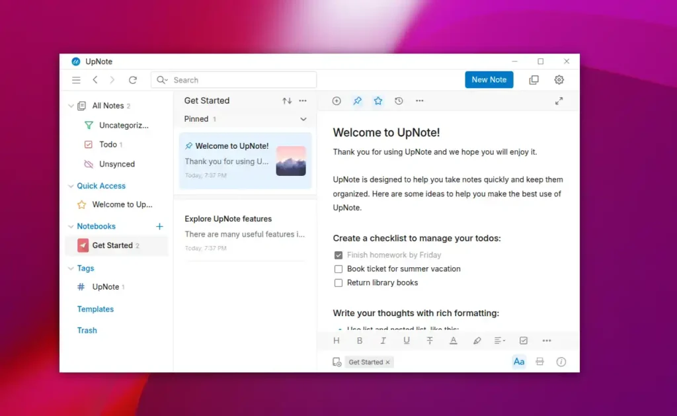Choose text color with underlined A
Viewport: 677px width, 416px height.
(x=454, y=341)
